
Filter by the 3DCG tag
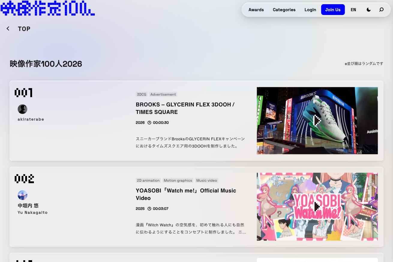[x=142, y=94]
